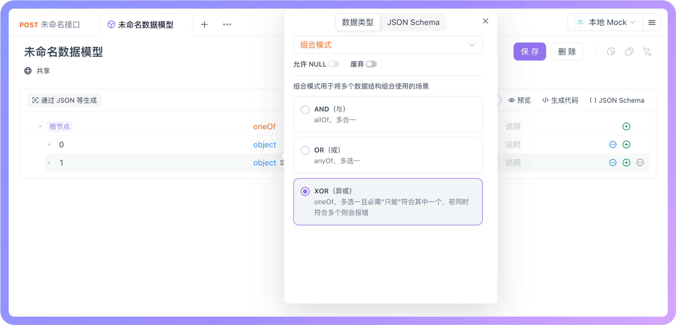
Task: Open JSON Schema view via braces icon
Action: point(616,100)
